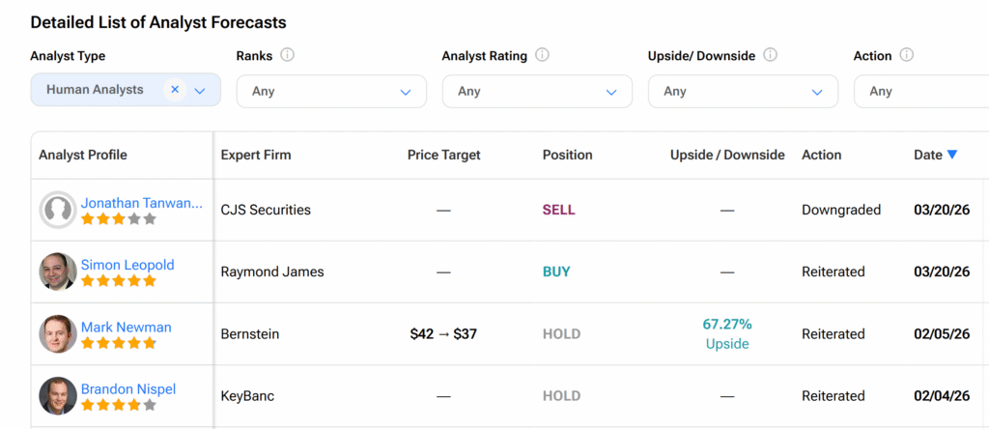989x429 pixels.
Task: Click Jonathan Tanwanteng's placeholder avatar
Action: point(58,210)
